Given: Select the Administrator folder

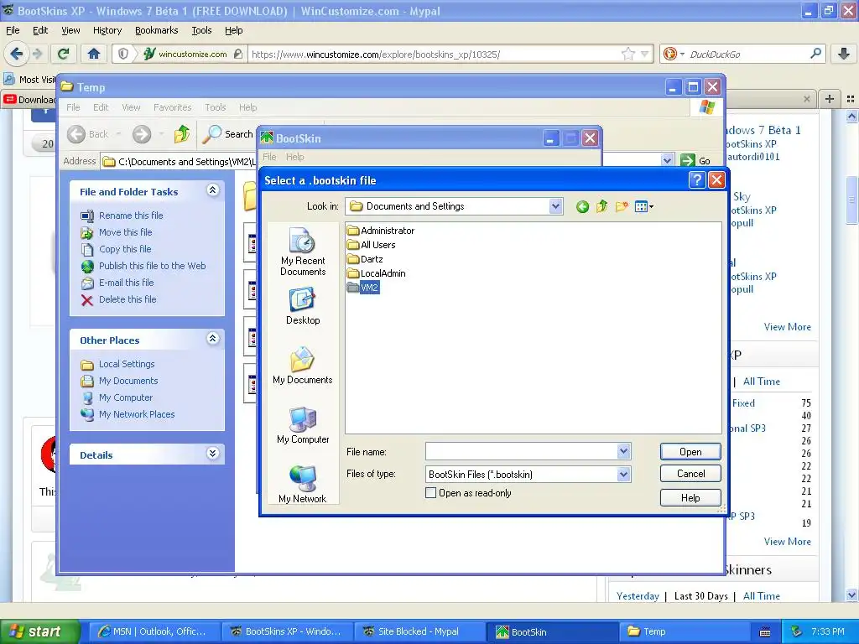Looking at the screenshot, I should click(381, 231).
